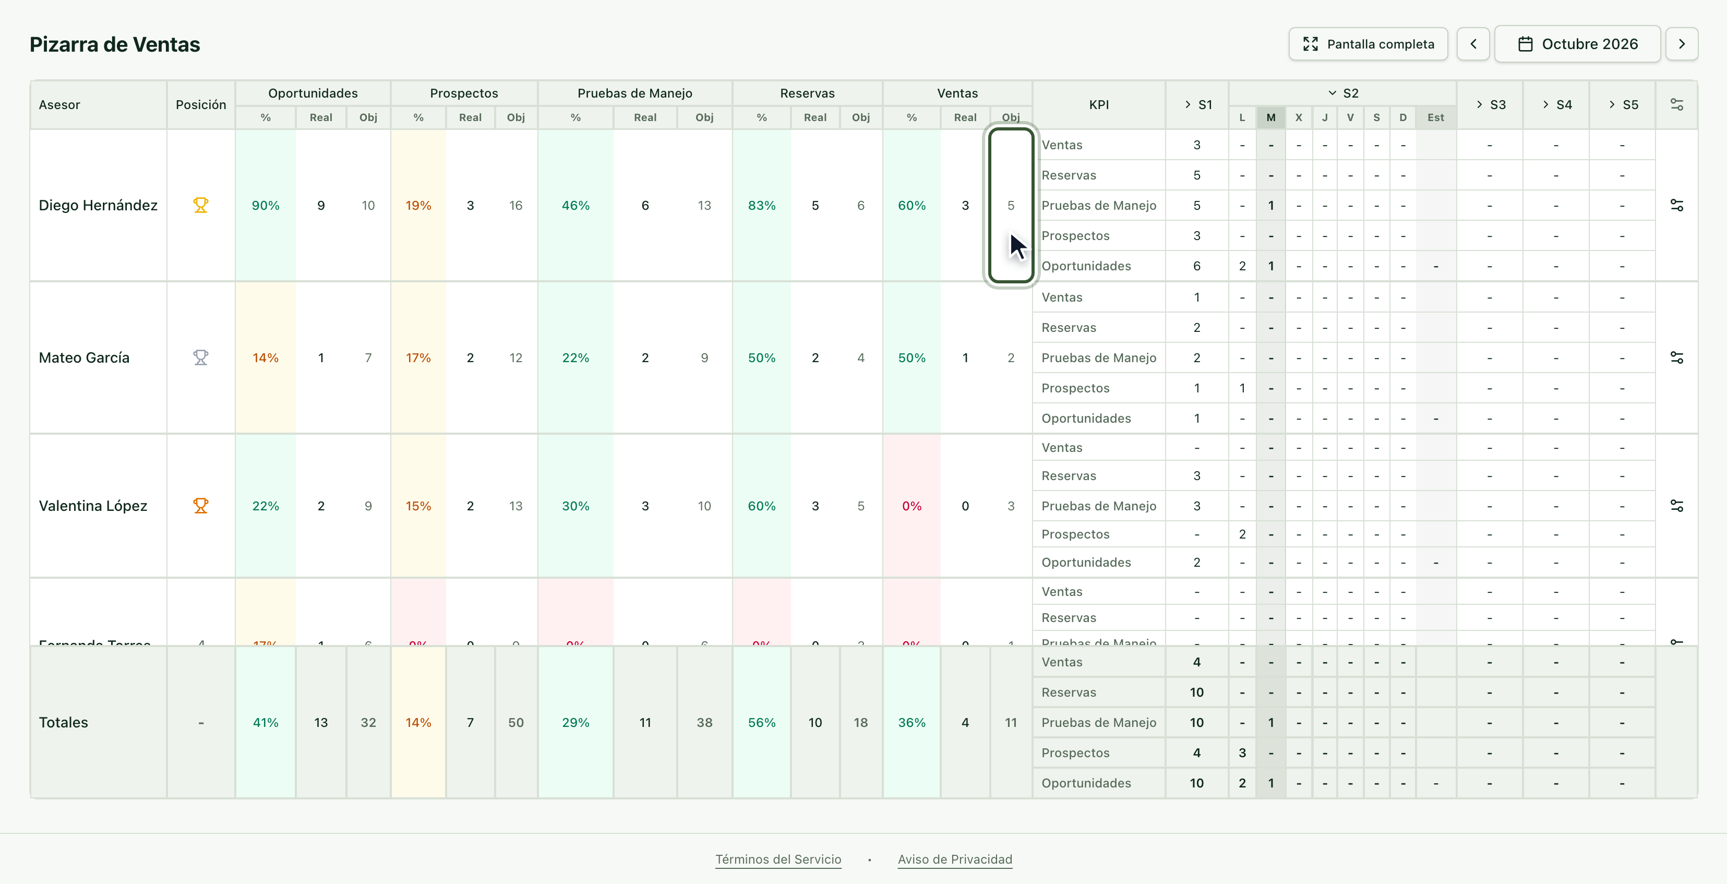Go to next month arrow

point(1682,44)
